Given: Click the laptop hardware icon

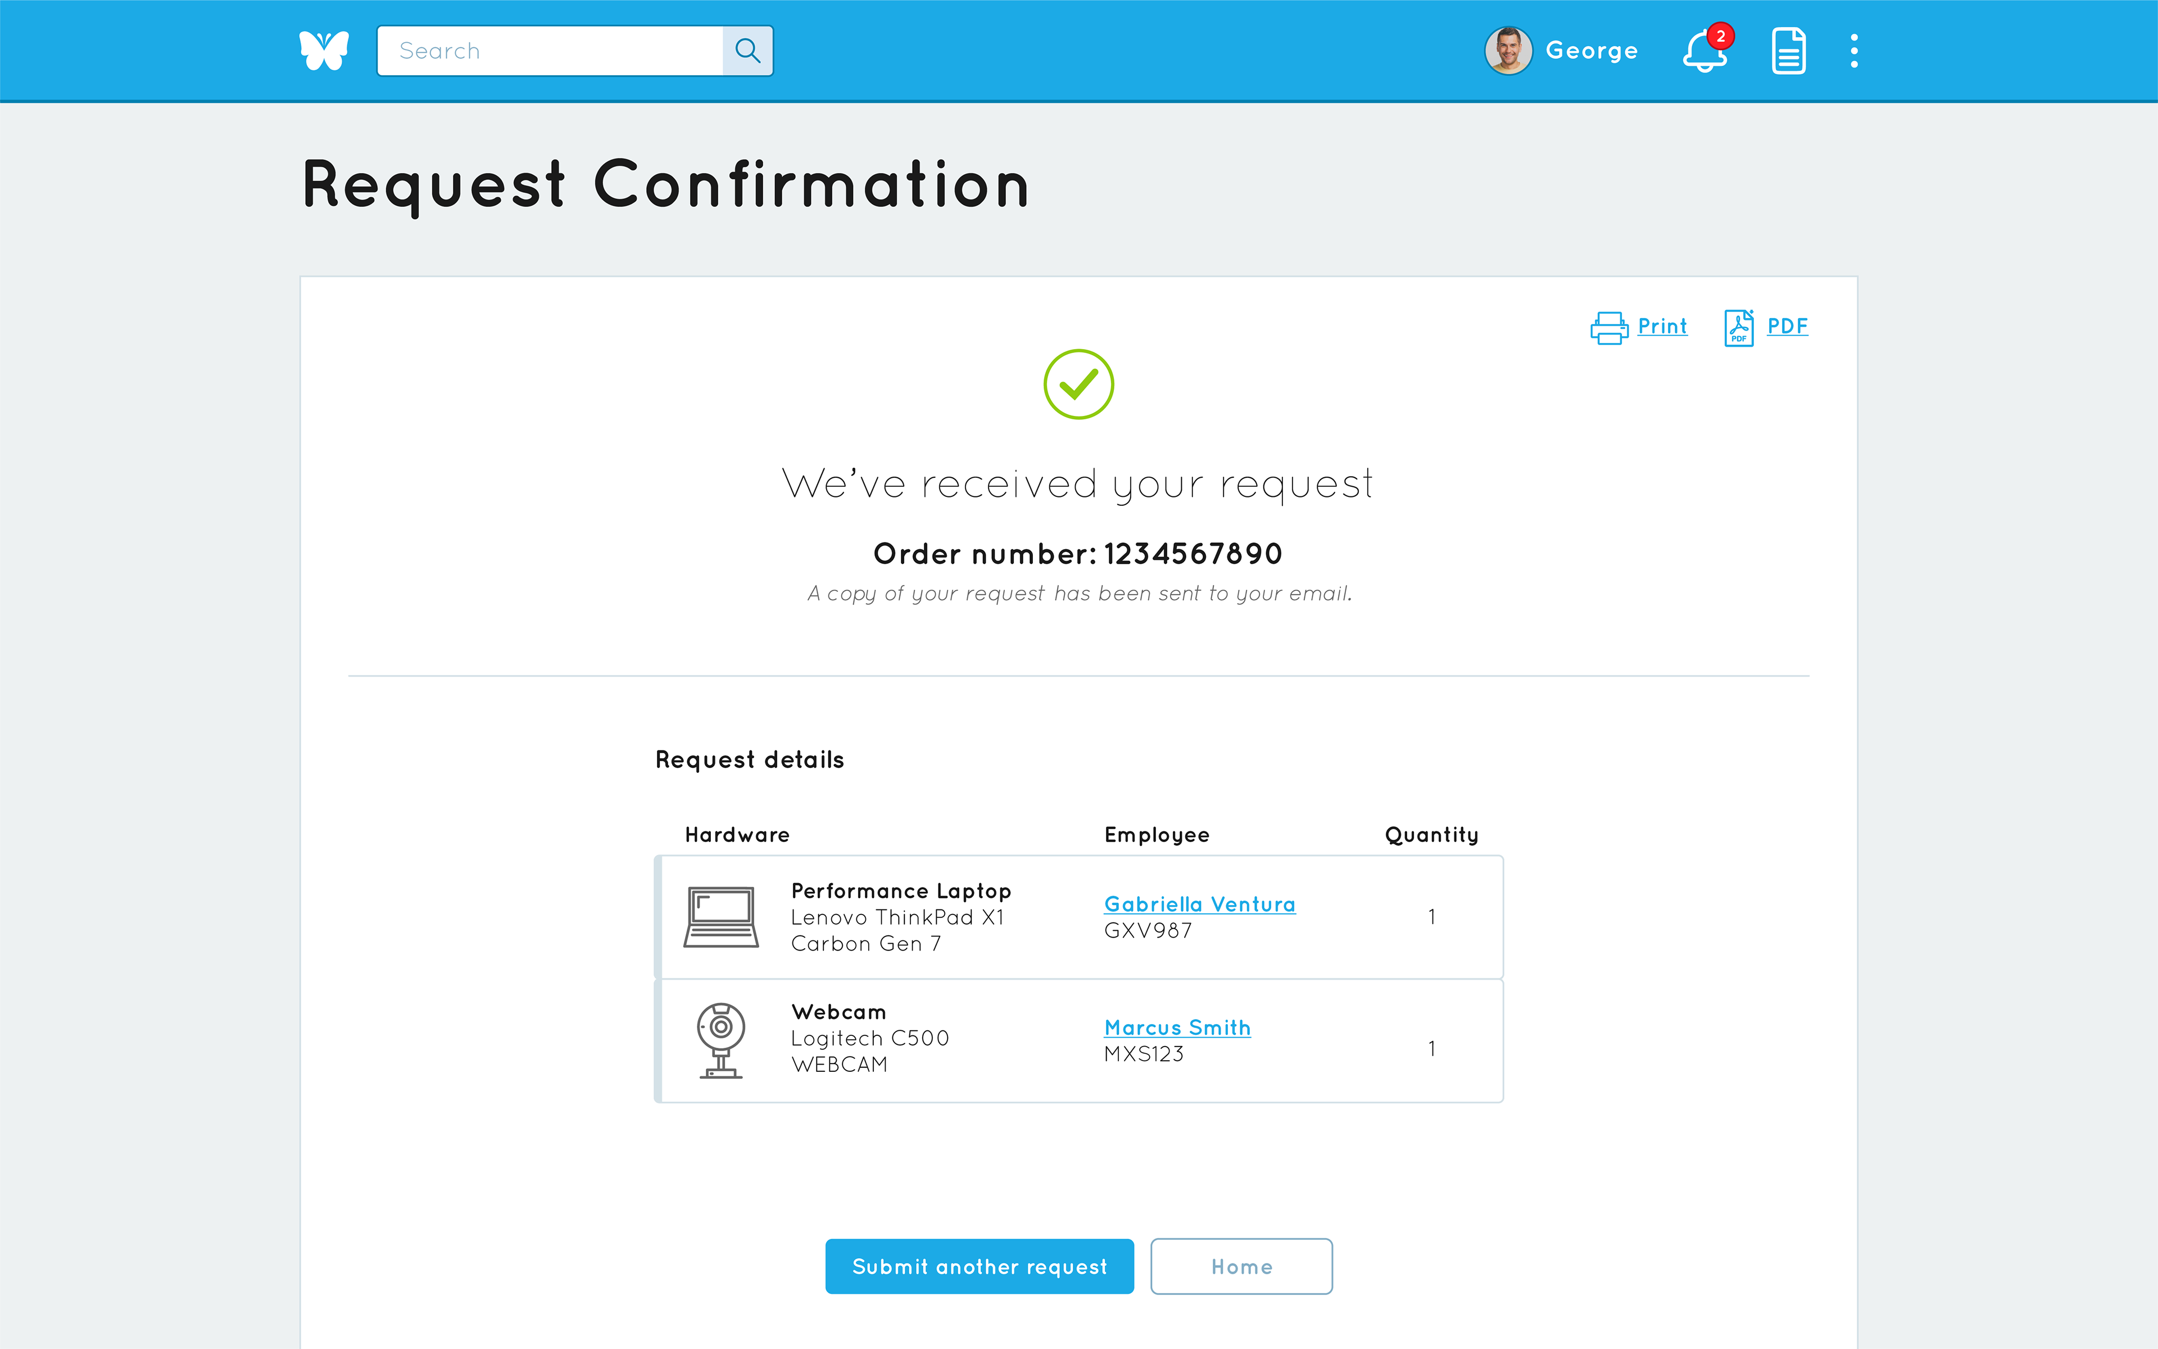Looking at the screenshot, I should (x=722, y=917).
